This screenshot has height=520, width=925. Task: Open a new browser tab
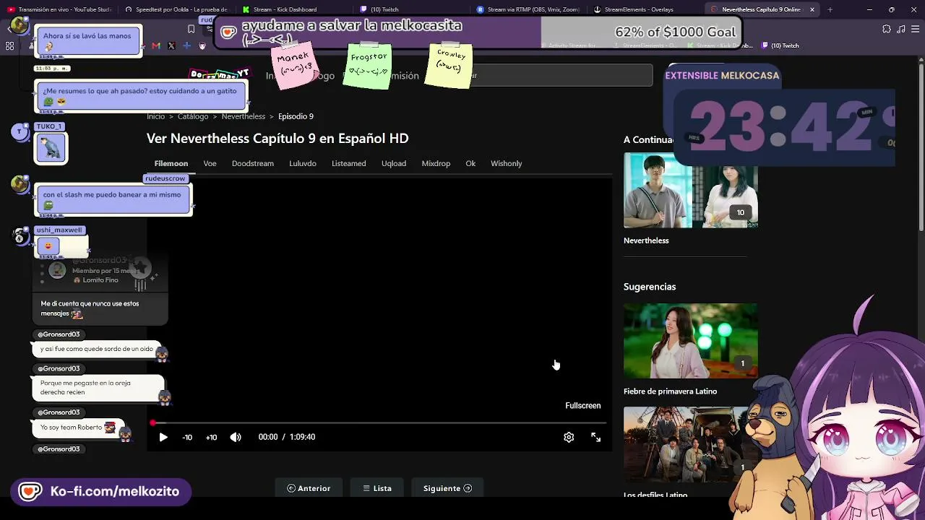(x=830, y=9)
